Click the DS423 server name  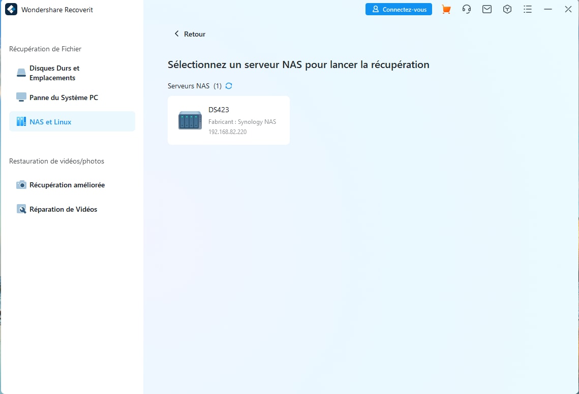click(x=219, y=110)
